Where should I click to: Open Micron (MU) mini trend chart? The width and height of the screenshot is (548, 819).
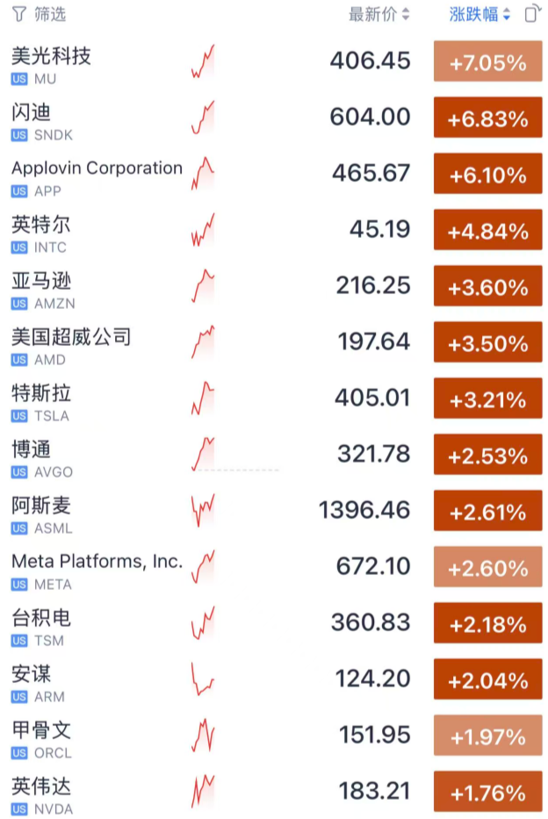203,62
